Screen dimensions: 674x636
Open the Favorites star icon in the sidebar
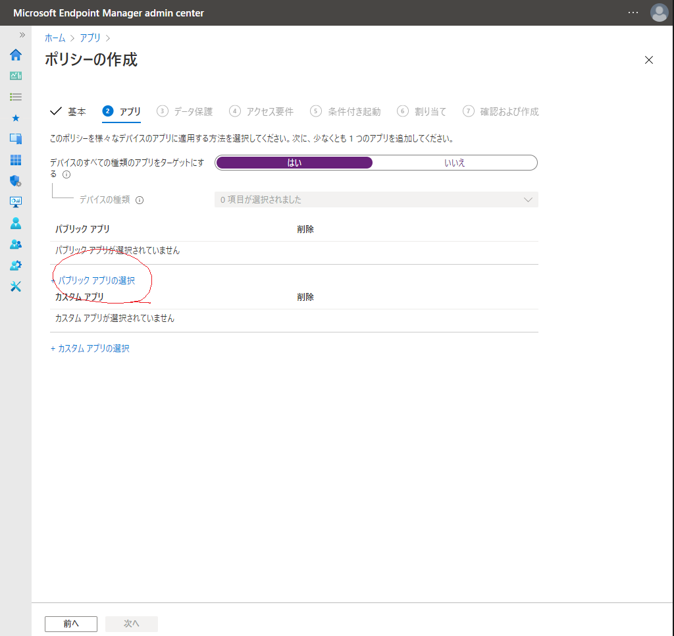click(16, 118)
